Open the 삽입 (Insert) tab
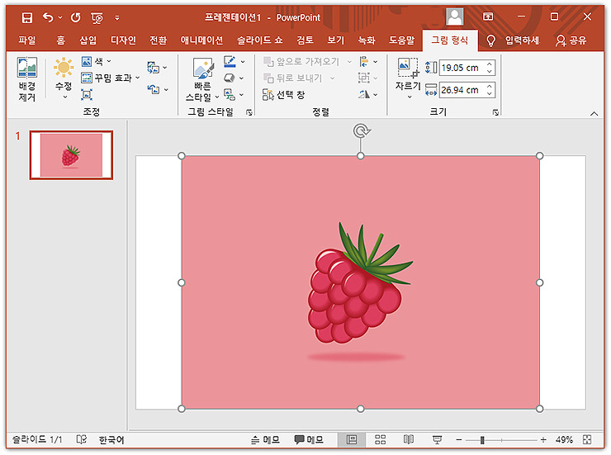The width and height of the screenshot is (611, 455). pyautogui.click(x=88, y=40)
